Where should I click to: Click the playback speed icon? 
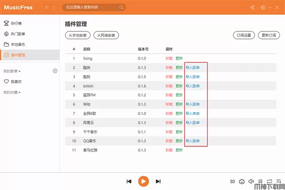[242, 181]
